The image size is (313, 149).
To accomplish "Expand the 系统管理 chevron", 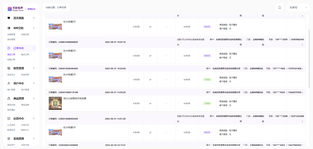I will 34,138.
